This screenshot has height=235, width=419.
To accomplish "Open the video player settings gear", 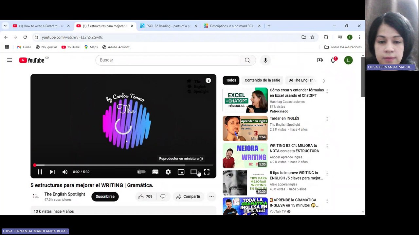I will 168,172.
